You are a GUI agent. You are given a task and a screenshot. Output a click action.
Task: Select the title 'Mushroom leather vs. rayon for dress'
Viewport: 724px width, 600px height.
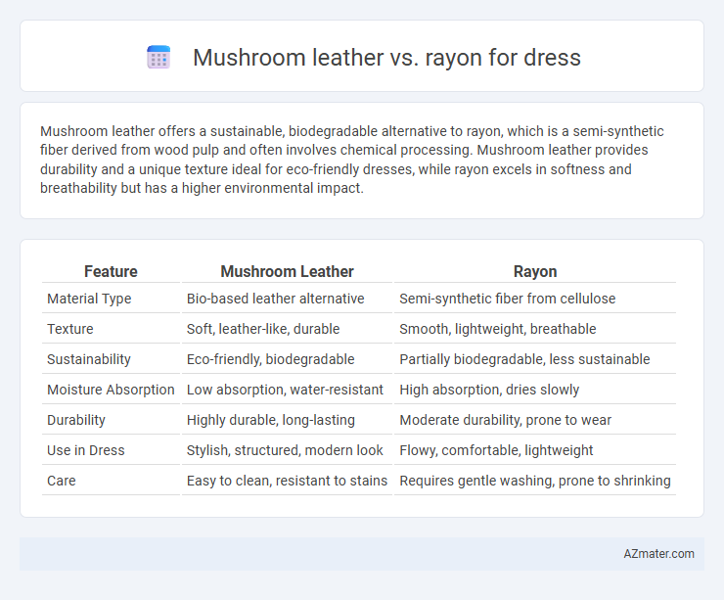coord(386,58)
